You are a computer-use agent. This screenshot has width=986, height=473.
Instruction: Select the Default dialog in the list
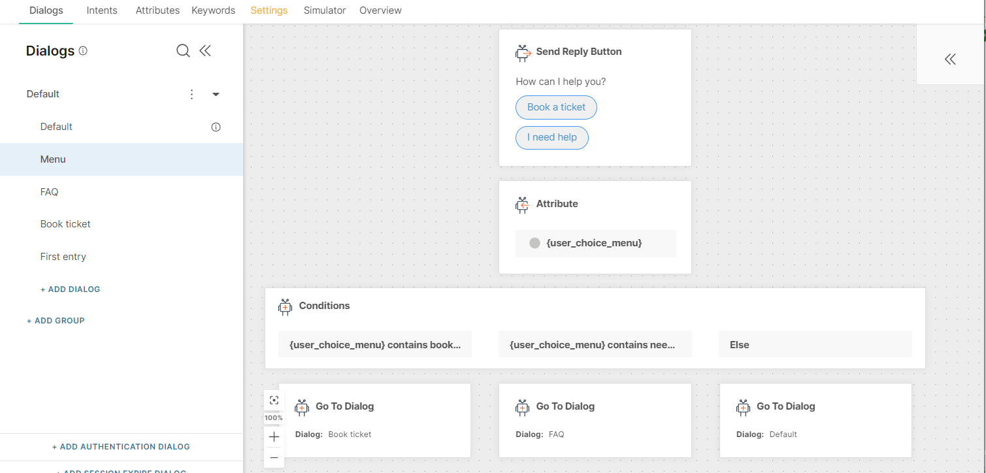click(122, 127)
